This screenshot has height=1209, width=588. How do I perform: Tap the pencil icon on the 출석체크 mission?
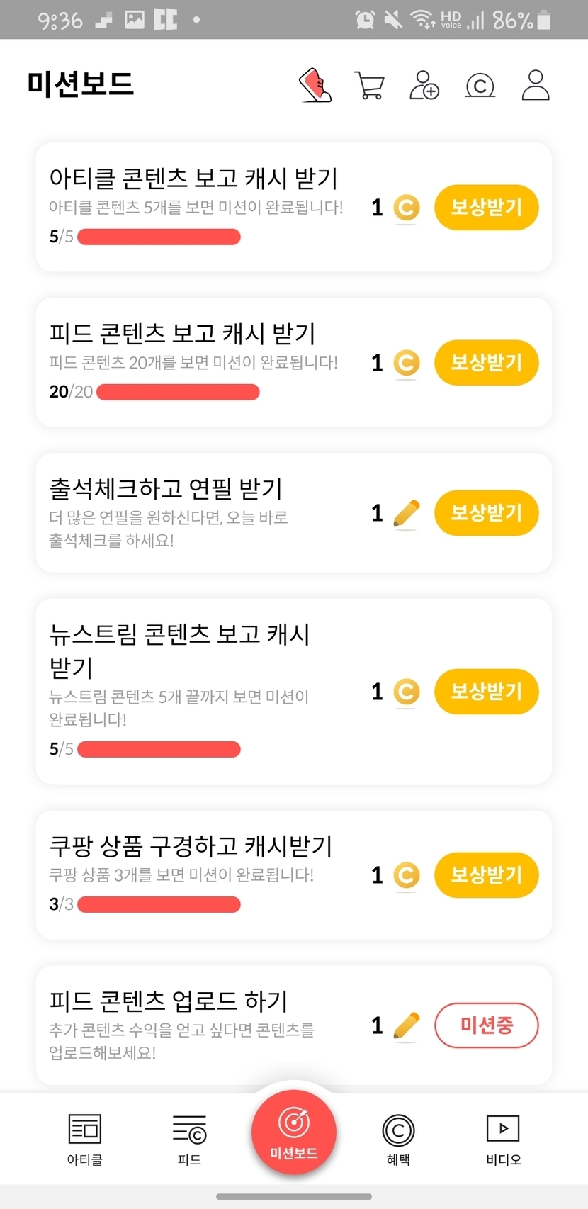[406, 513]
